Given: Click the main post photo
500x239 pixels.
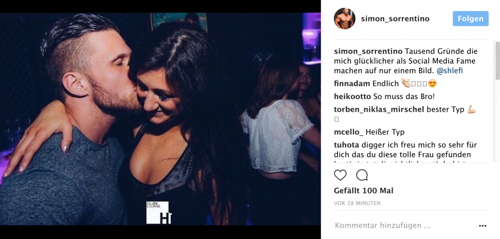Looking at the screenshot, I should click(160, 119).
